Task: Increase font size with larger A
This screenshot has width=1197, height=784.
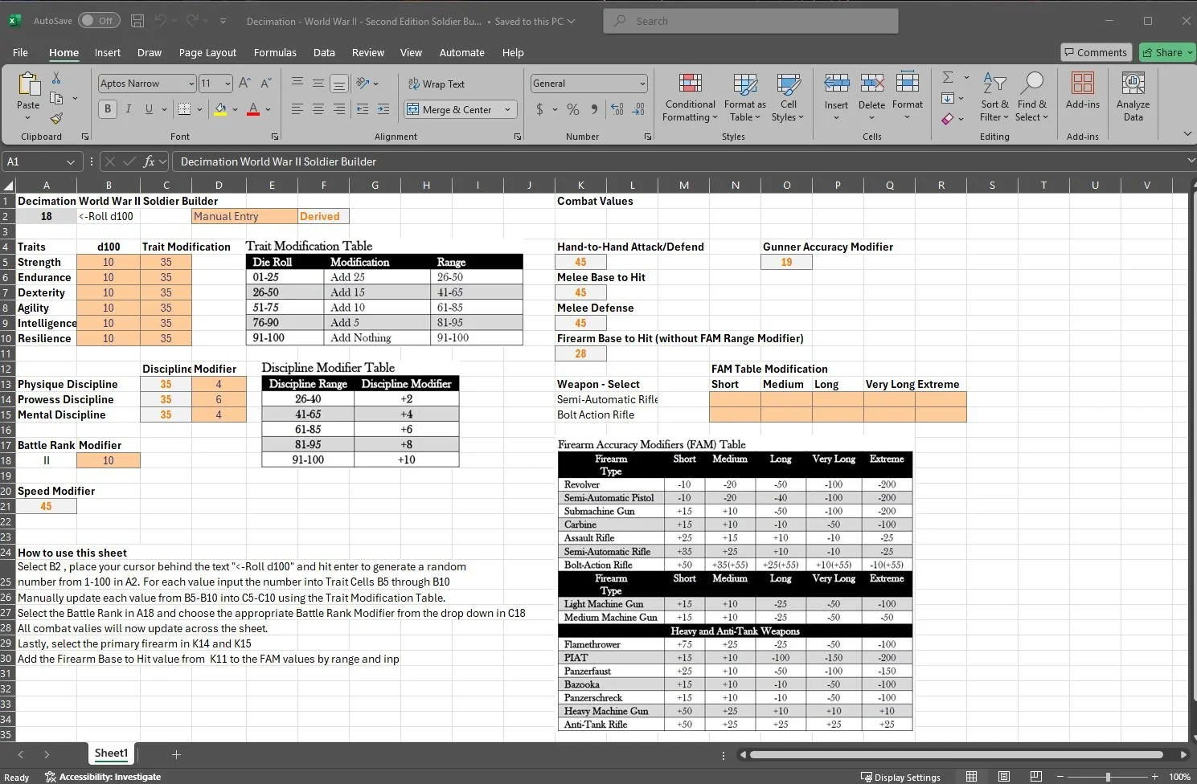Action: click(x=245, y=83)
